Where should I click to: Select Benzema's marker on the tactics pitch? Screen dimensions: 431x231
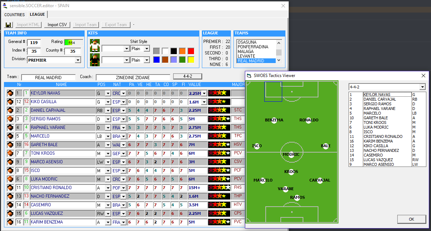(x=274, y=120)
